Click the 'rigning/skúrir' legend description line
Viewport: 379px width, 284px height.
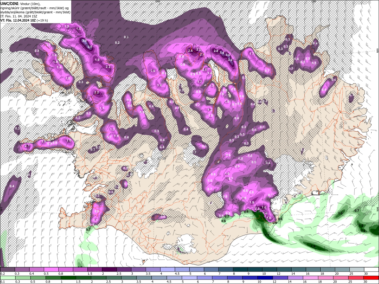tap(35, 8)
